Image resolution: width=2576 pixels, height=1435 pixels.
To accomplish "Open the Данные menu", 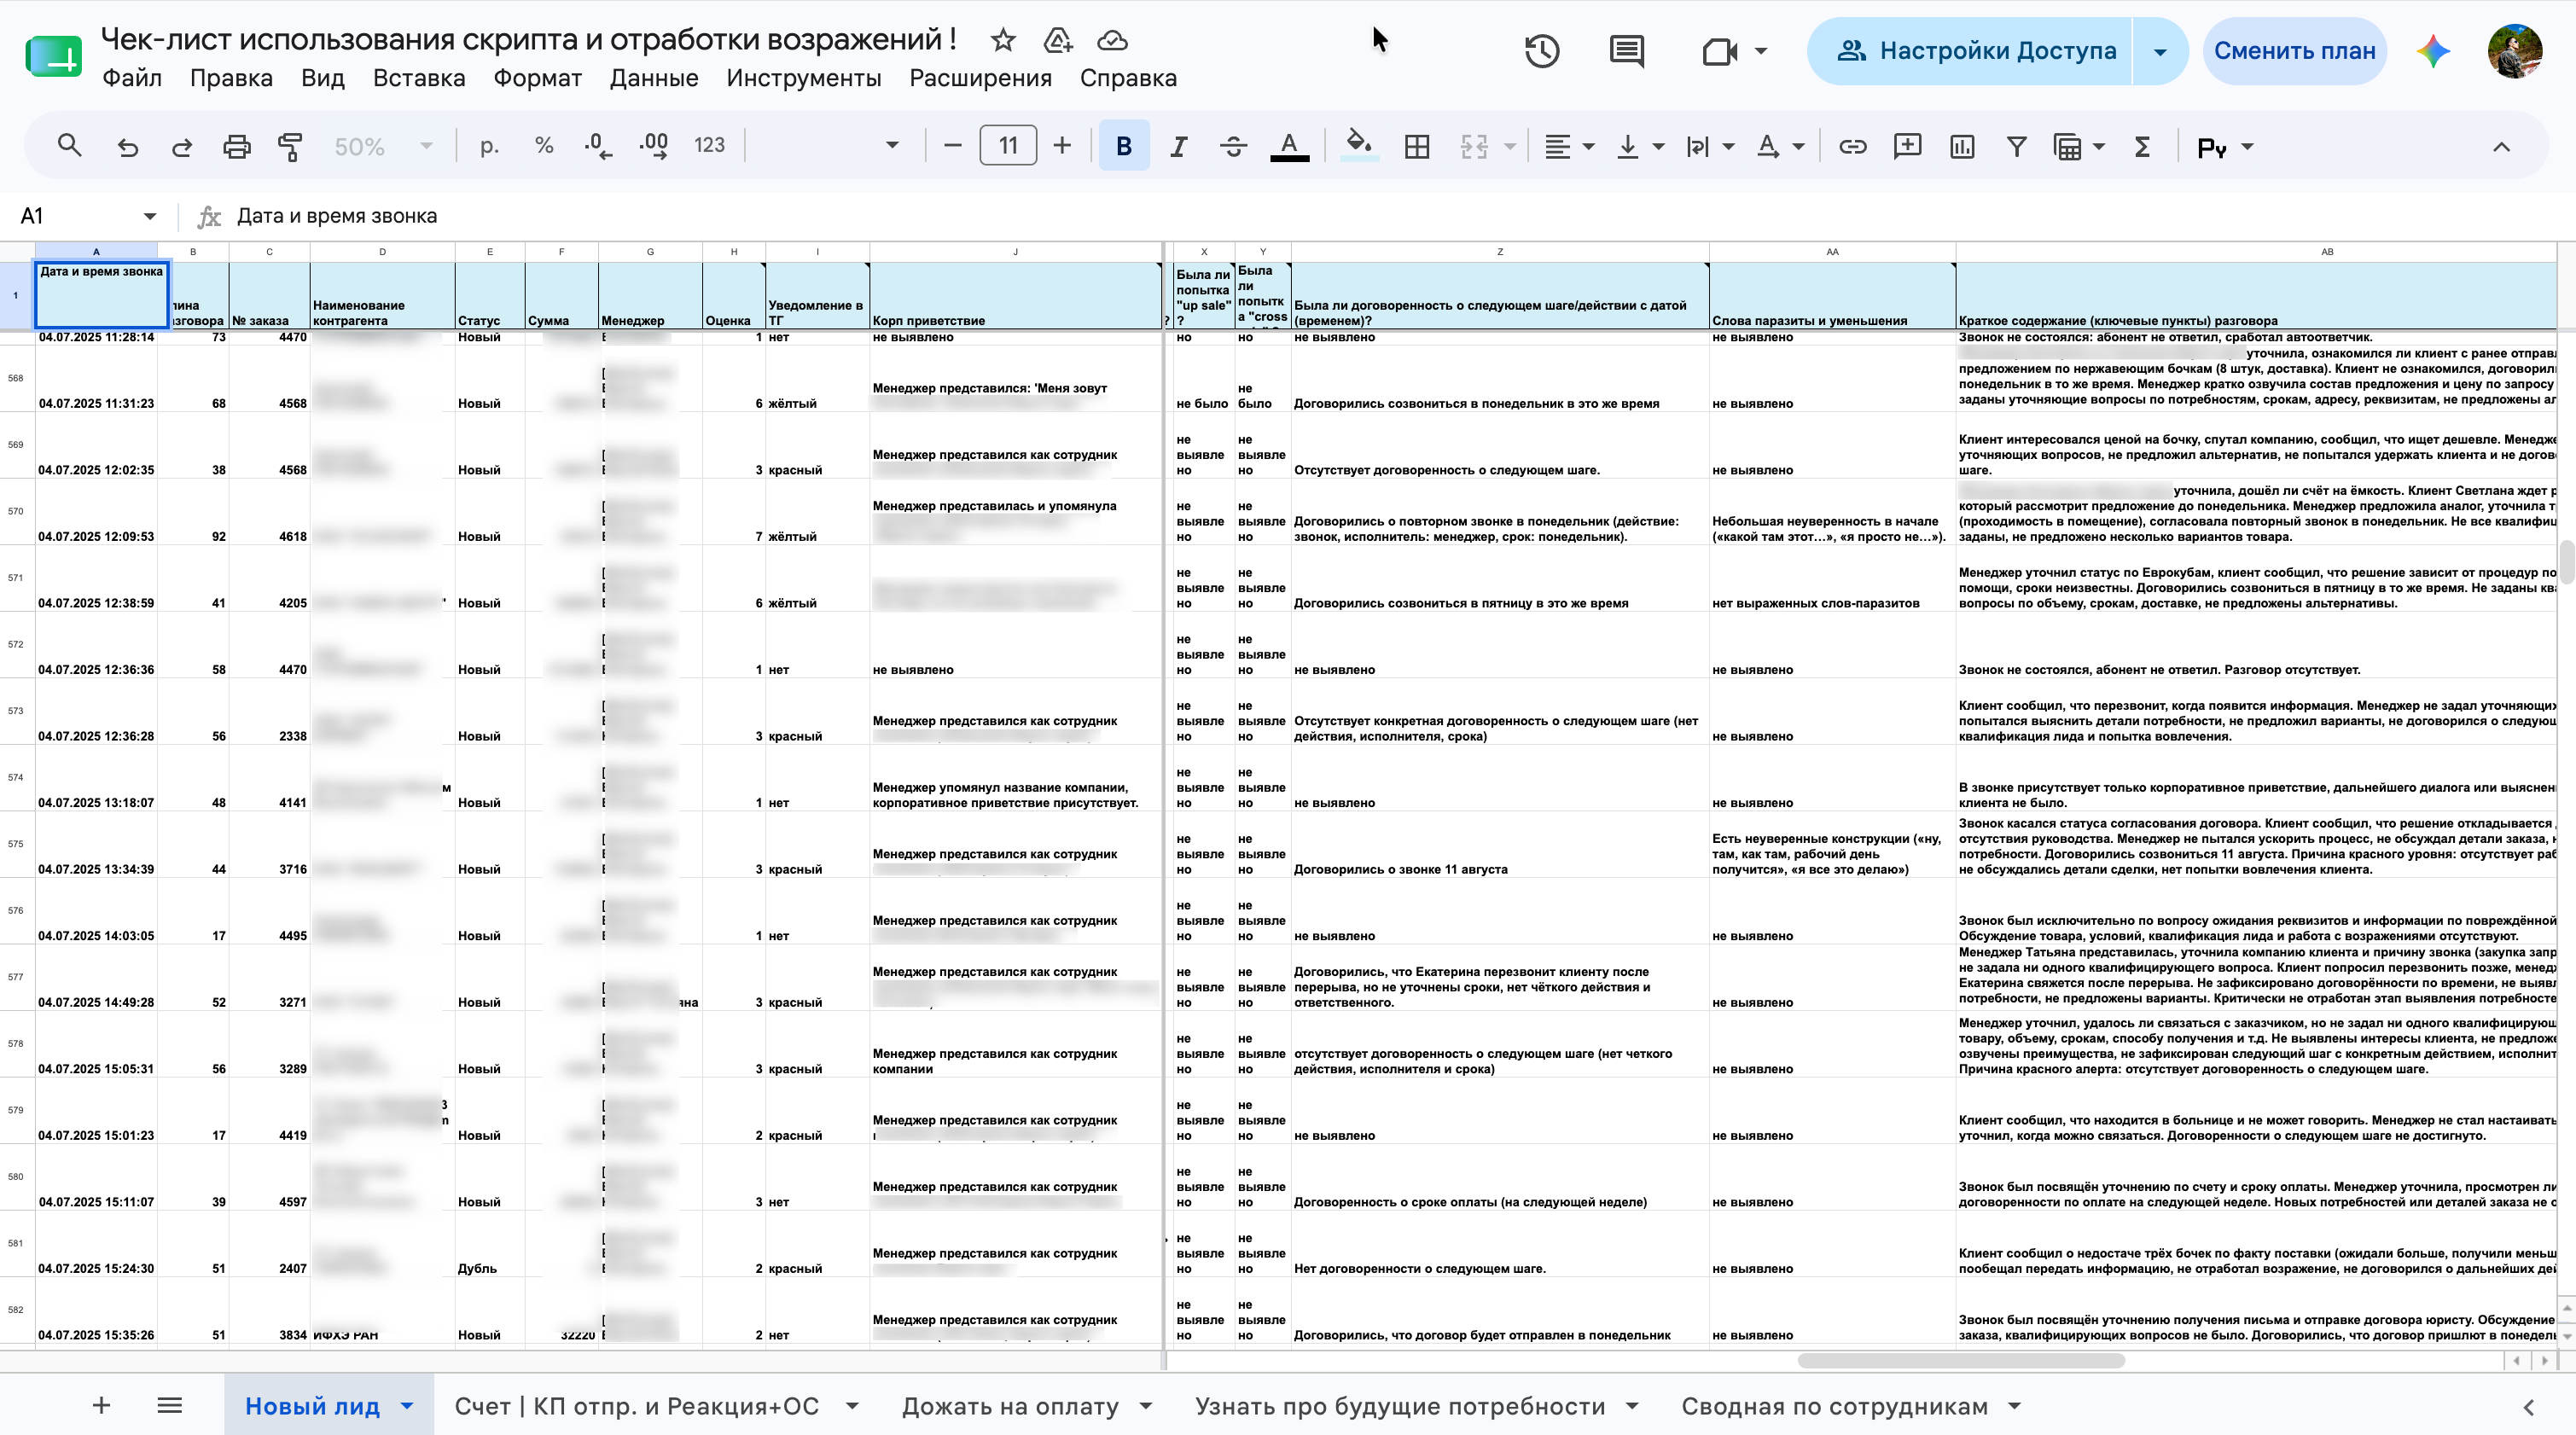I will click(x=653, y=78).
